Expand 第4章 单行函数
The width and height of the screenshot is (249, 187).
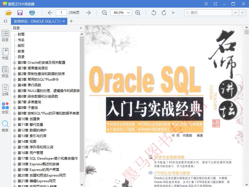14,85
